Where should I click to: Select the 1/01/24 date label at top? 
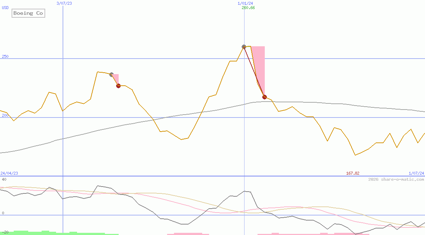[245, 3]
